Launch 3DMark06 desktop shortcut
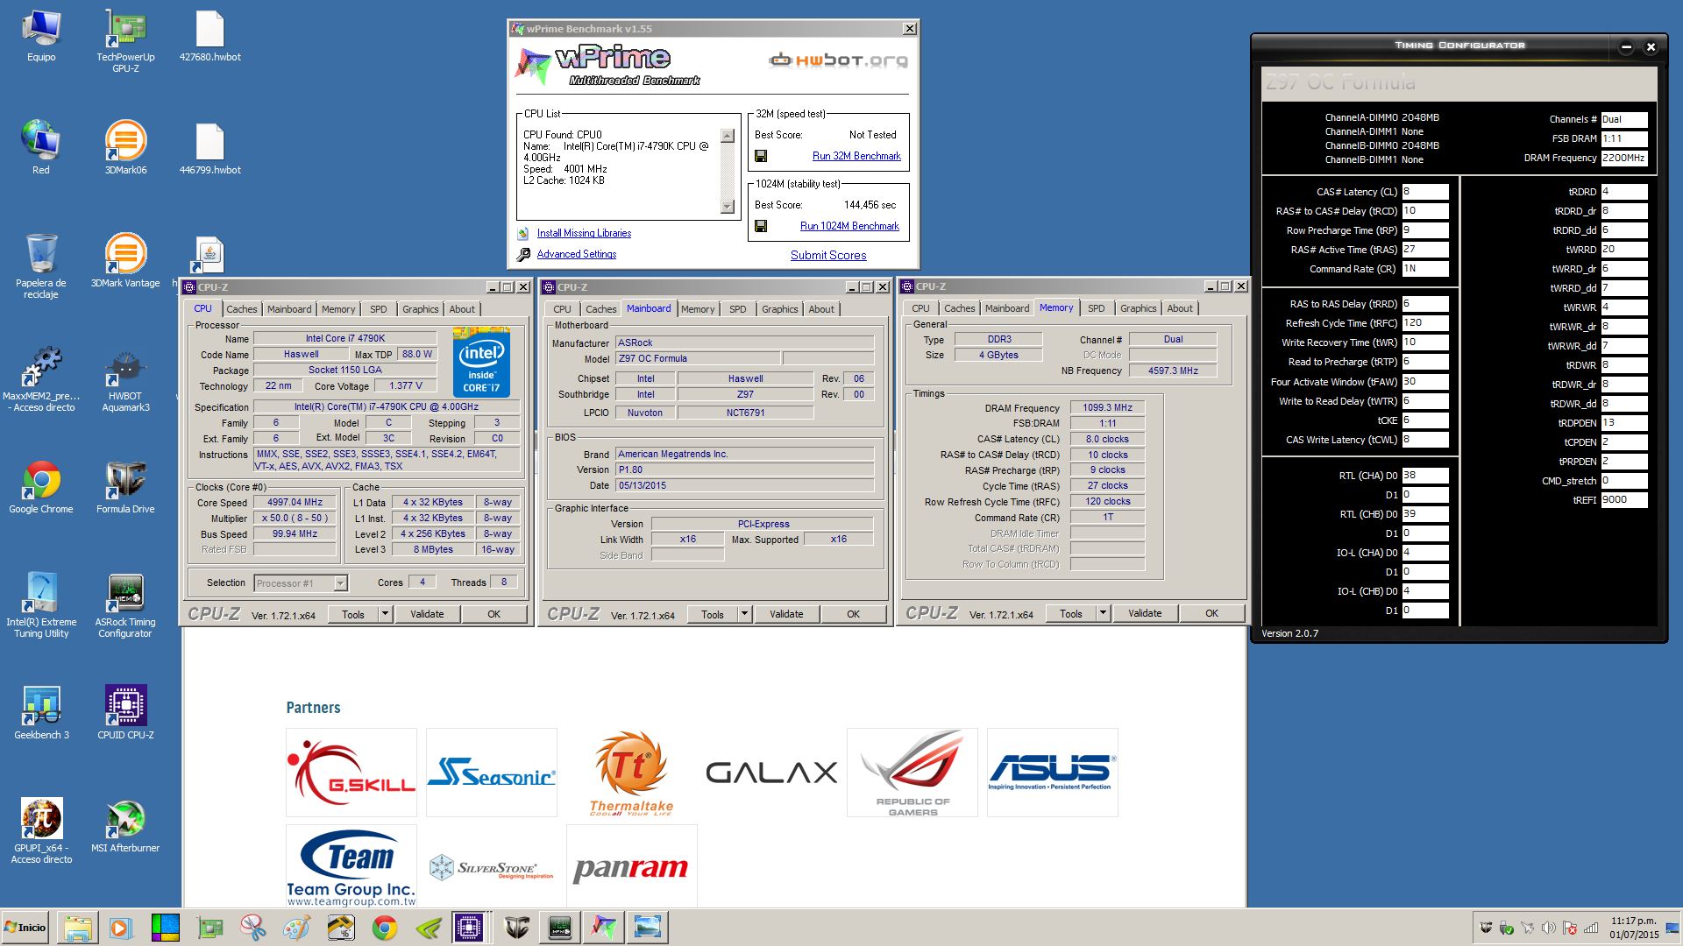 pos(125,147)
